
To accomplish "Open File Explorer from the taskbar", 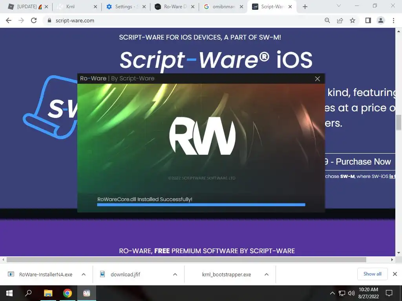I will tap(48, 293).
